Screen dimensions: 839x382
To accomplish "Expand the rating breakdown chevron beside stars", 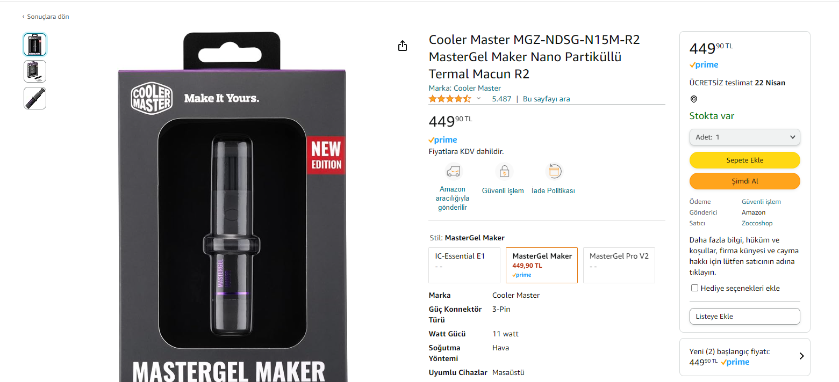I will 478,99.
